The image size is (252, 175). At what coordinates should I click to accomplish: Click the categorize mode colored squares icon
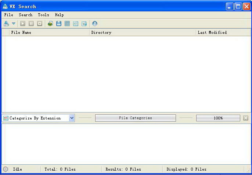tap(6, 118)
